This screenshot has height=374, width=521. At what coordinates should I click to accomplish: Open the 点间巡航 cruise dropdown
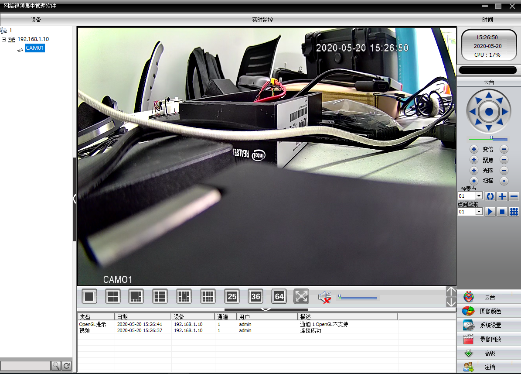478,212
